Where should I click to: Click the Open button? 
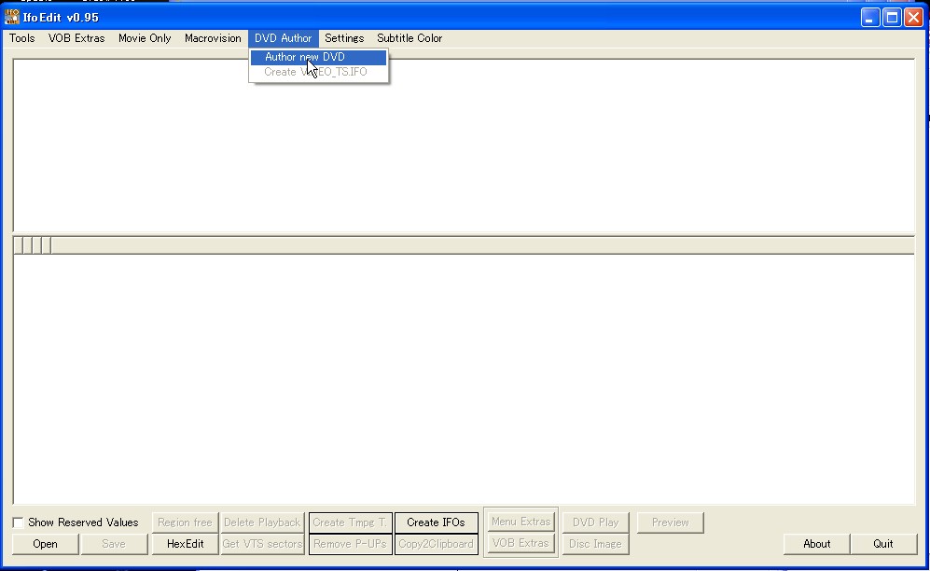[x=45, y=544]
